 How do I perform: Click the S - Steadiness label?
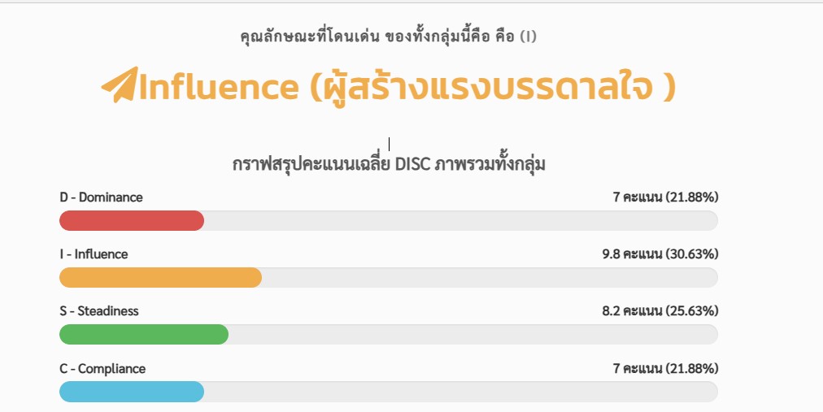point(99,311)
